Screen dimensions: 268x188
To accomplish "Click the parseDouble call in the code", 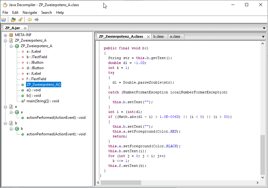I will [150, 83].
